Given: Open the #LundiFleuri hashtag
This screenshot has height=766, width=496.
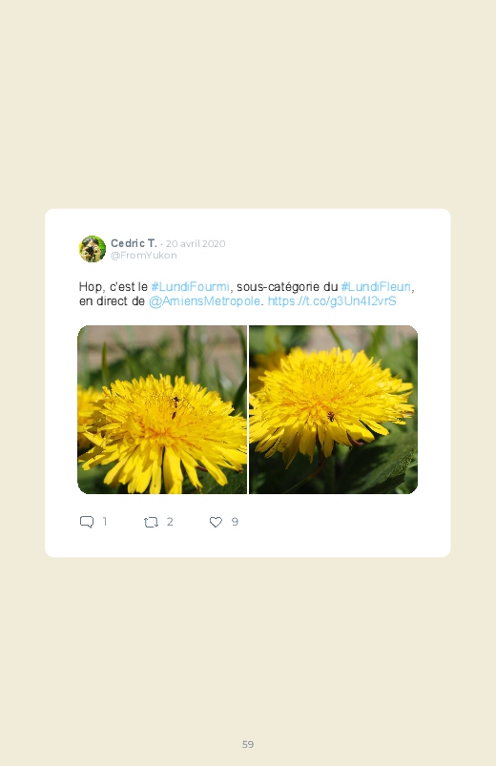Looking at the screenshot, I should (376, 286).
